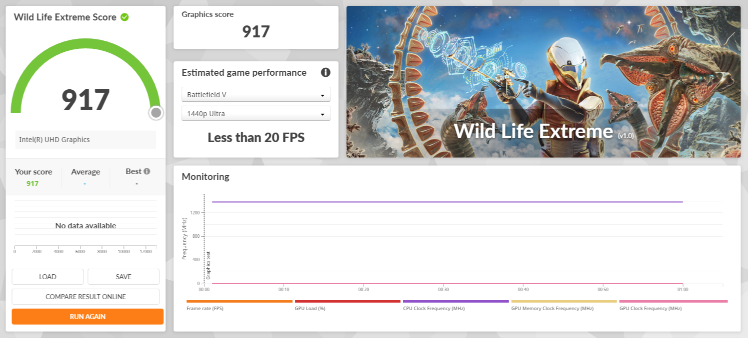Open the estimated game performance info icon
Screen dimensions: 748x338
tap(326, 73)
